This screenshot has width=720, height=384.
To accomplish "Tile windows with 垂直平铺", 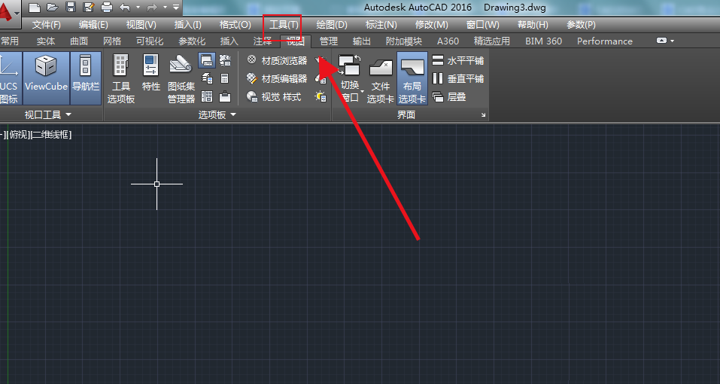I will (458, 79).
